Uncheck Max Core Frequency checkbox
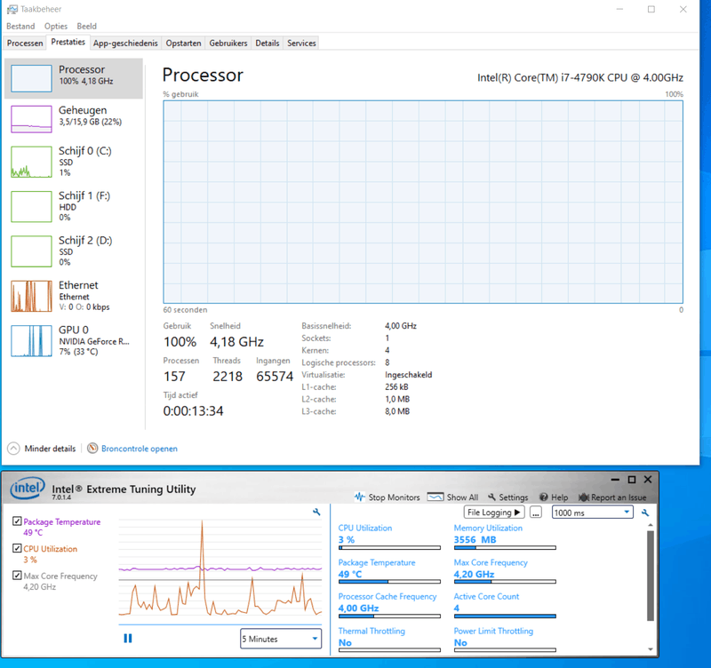 coord(17,576)
